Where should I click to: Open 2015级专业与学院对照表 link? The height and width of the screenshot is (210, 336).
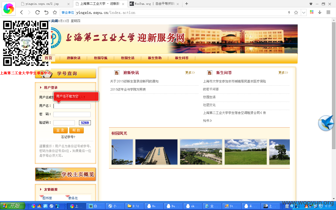tap(128, 90)
